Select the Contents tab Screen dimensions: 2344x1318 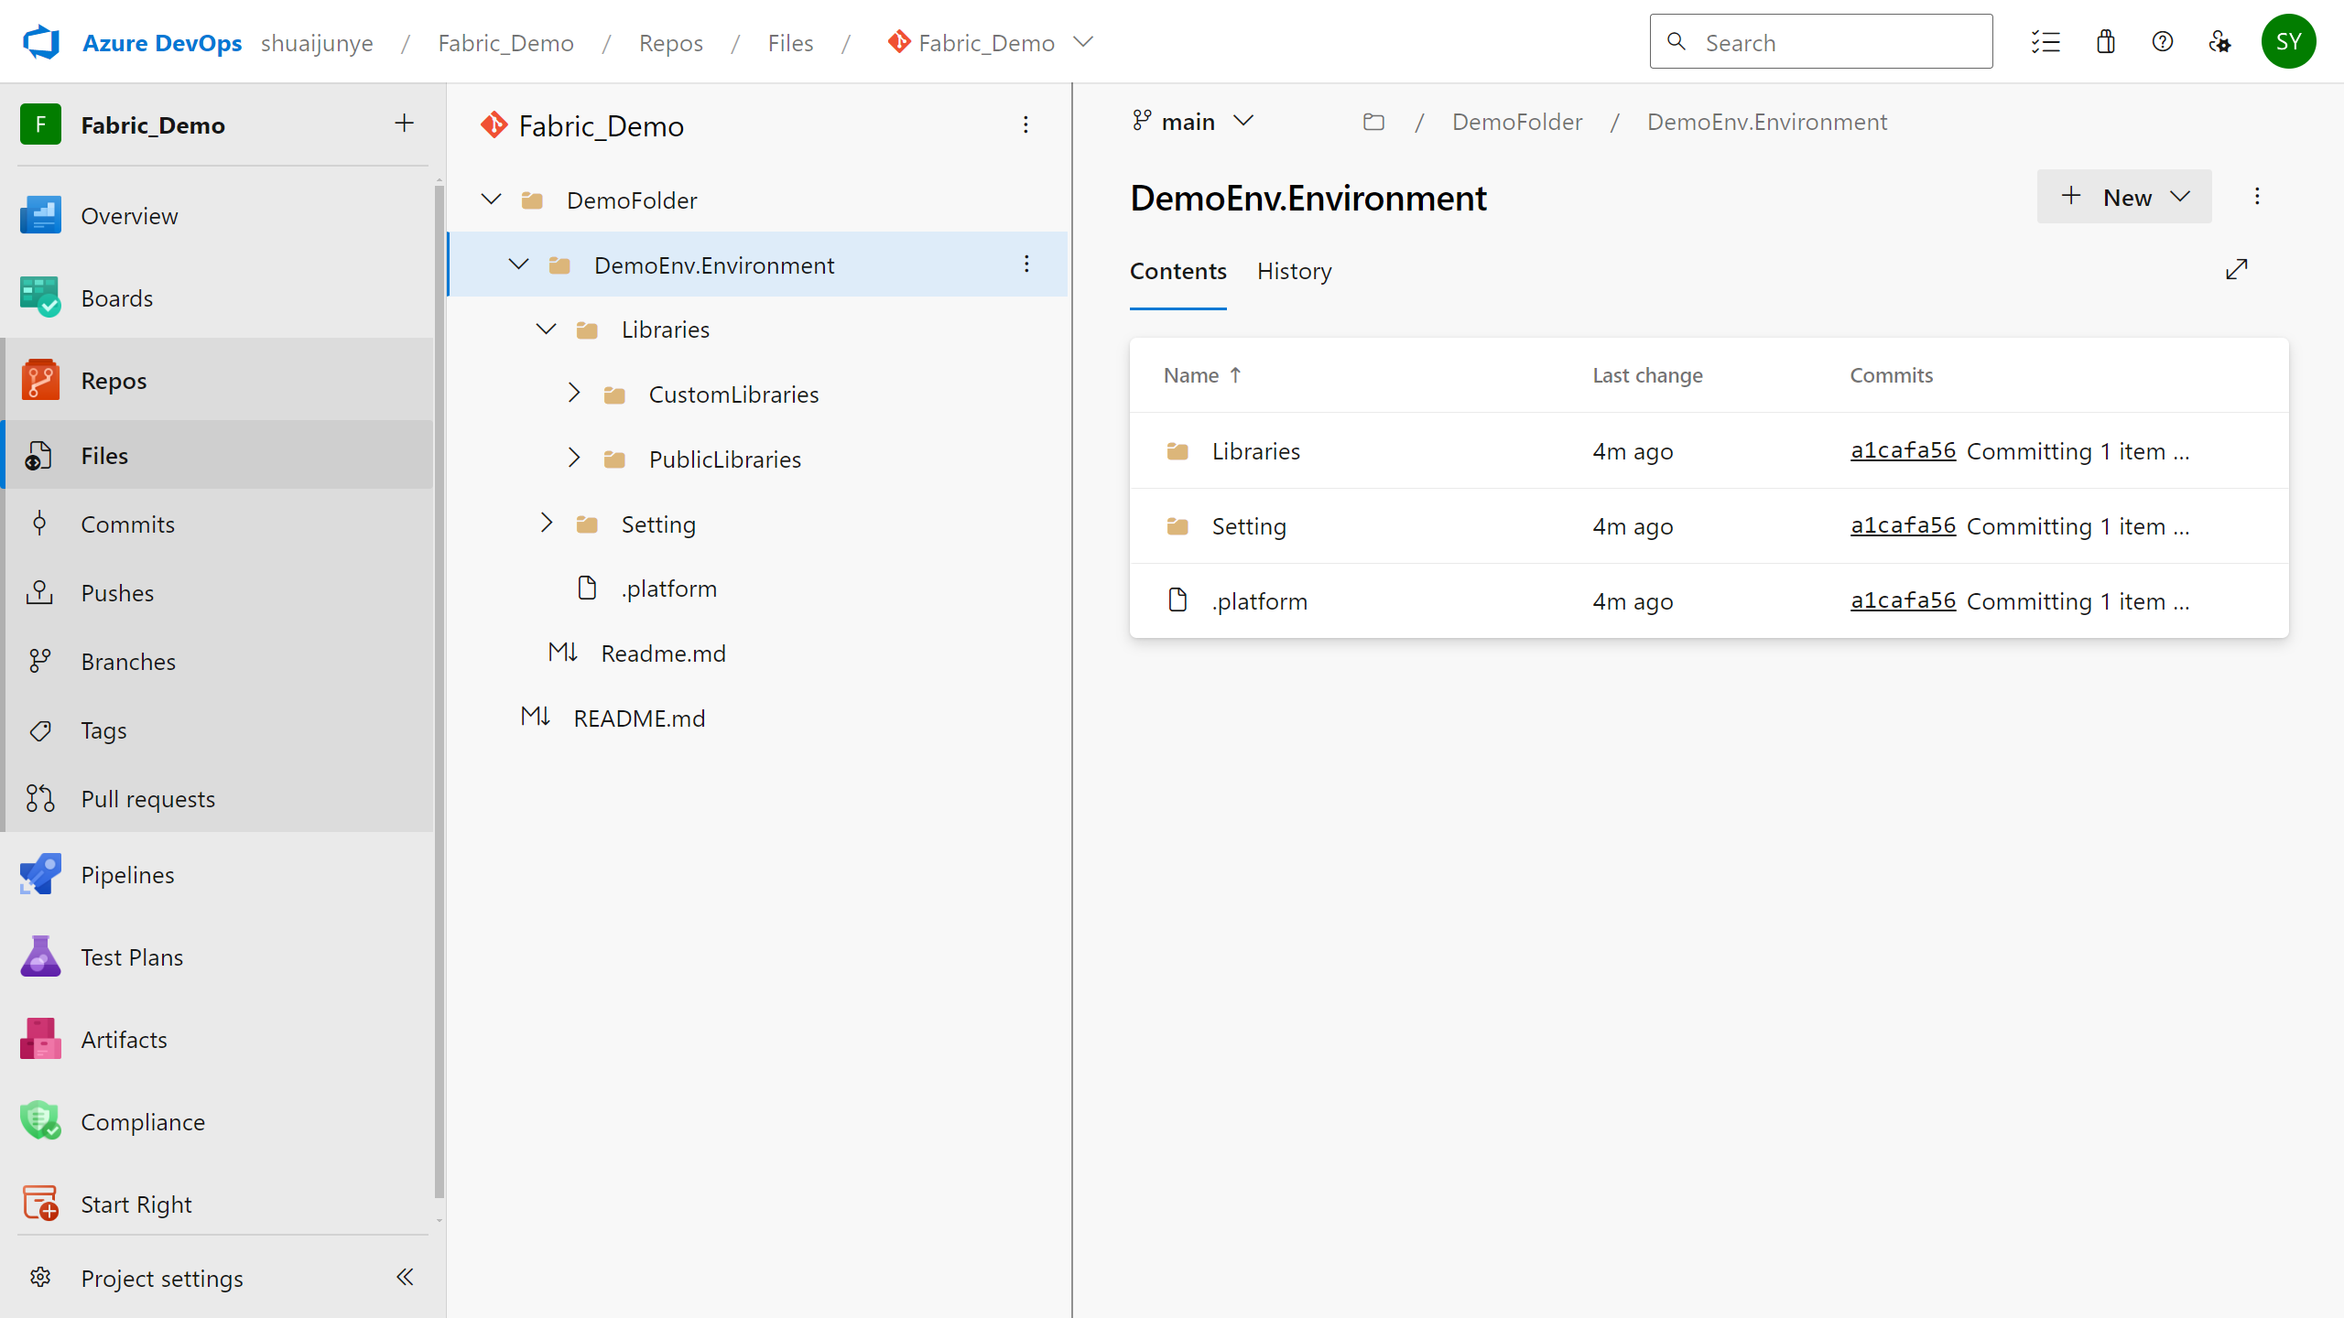[1177, 269]
